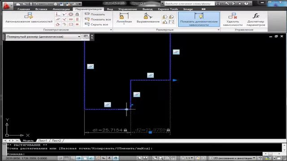Apply the Concentric geometric constraint
287x161 pixels.
[71, 14]
